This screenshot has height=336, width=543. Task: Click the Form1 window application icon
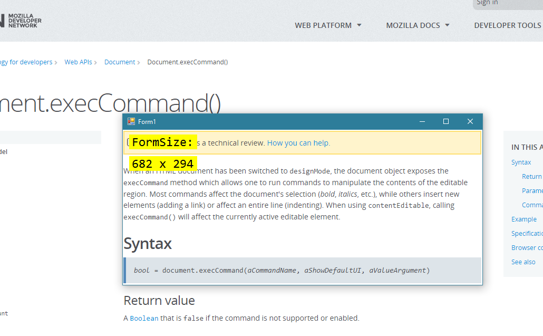click(x=131, y=121)
